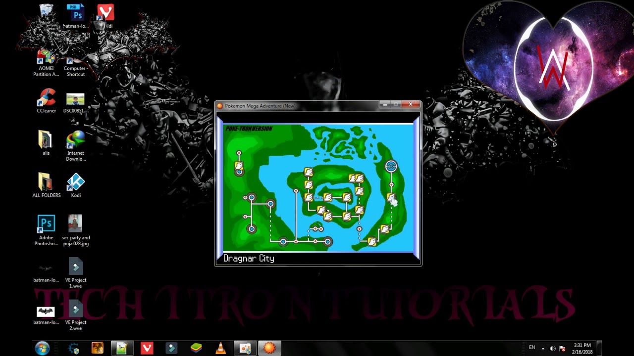Image resolution: width=634 pixels, height=356 pixels.
Task: Open the Vivaldi taskbar button
Action: coord(147,349)
